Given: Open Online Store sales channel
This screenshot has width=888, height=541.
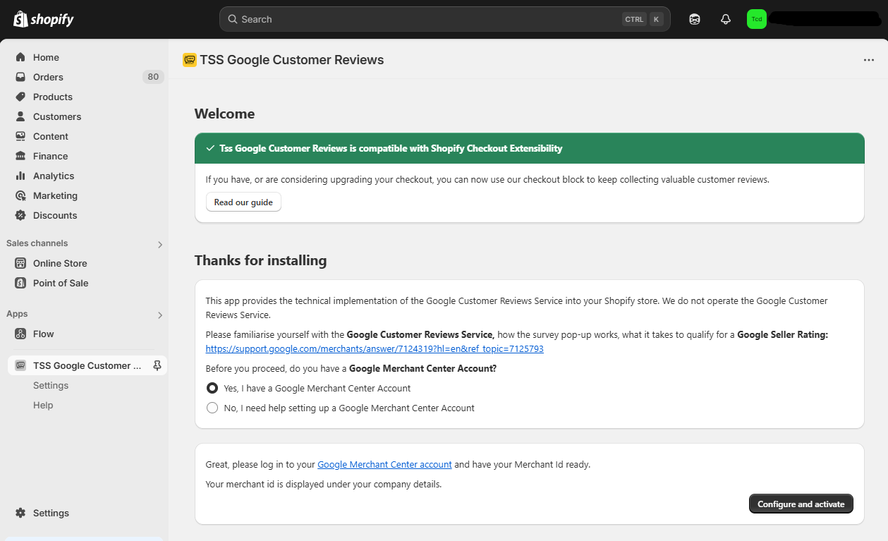Looking at the screenshot, I should point(60,263).
